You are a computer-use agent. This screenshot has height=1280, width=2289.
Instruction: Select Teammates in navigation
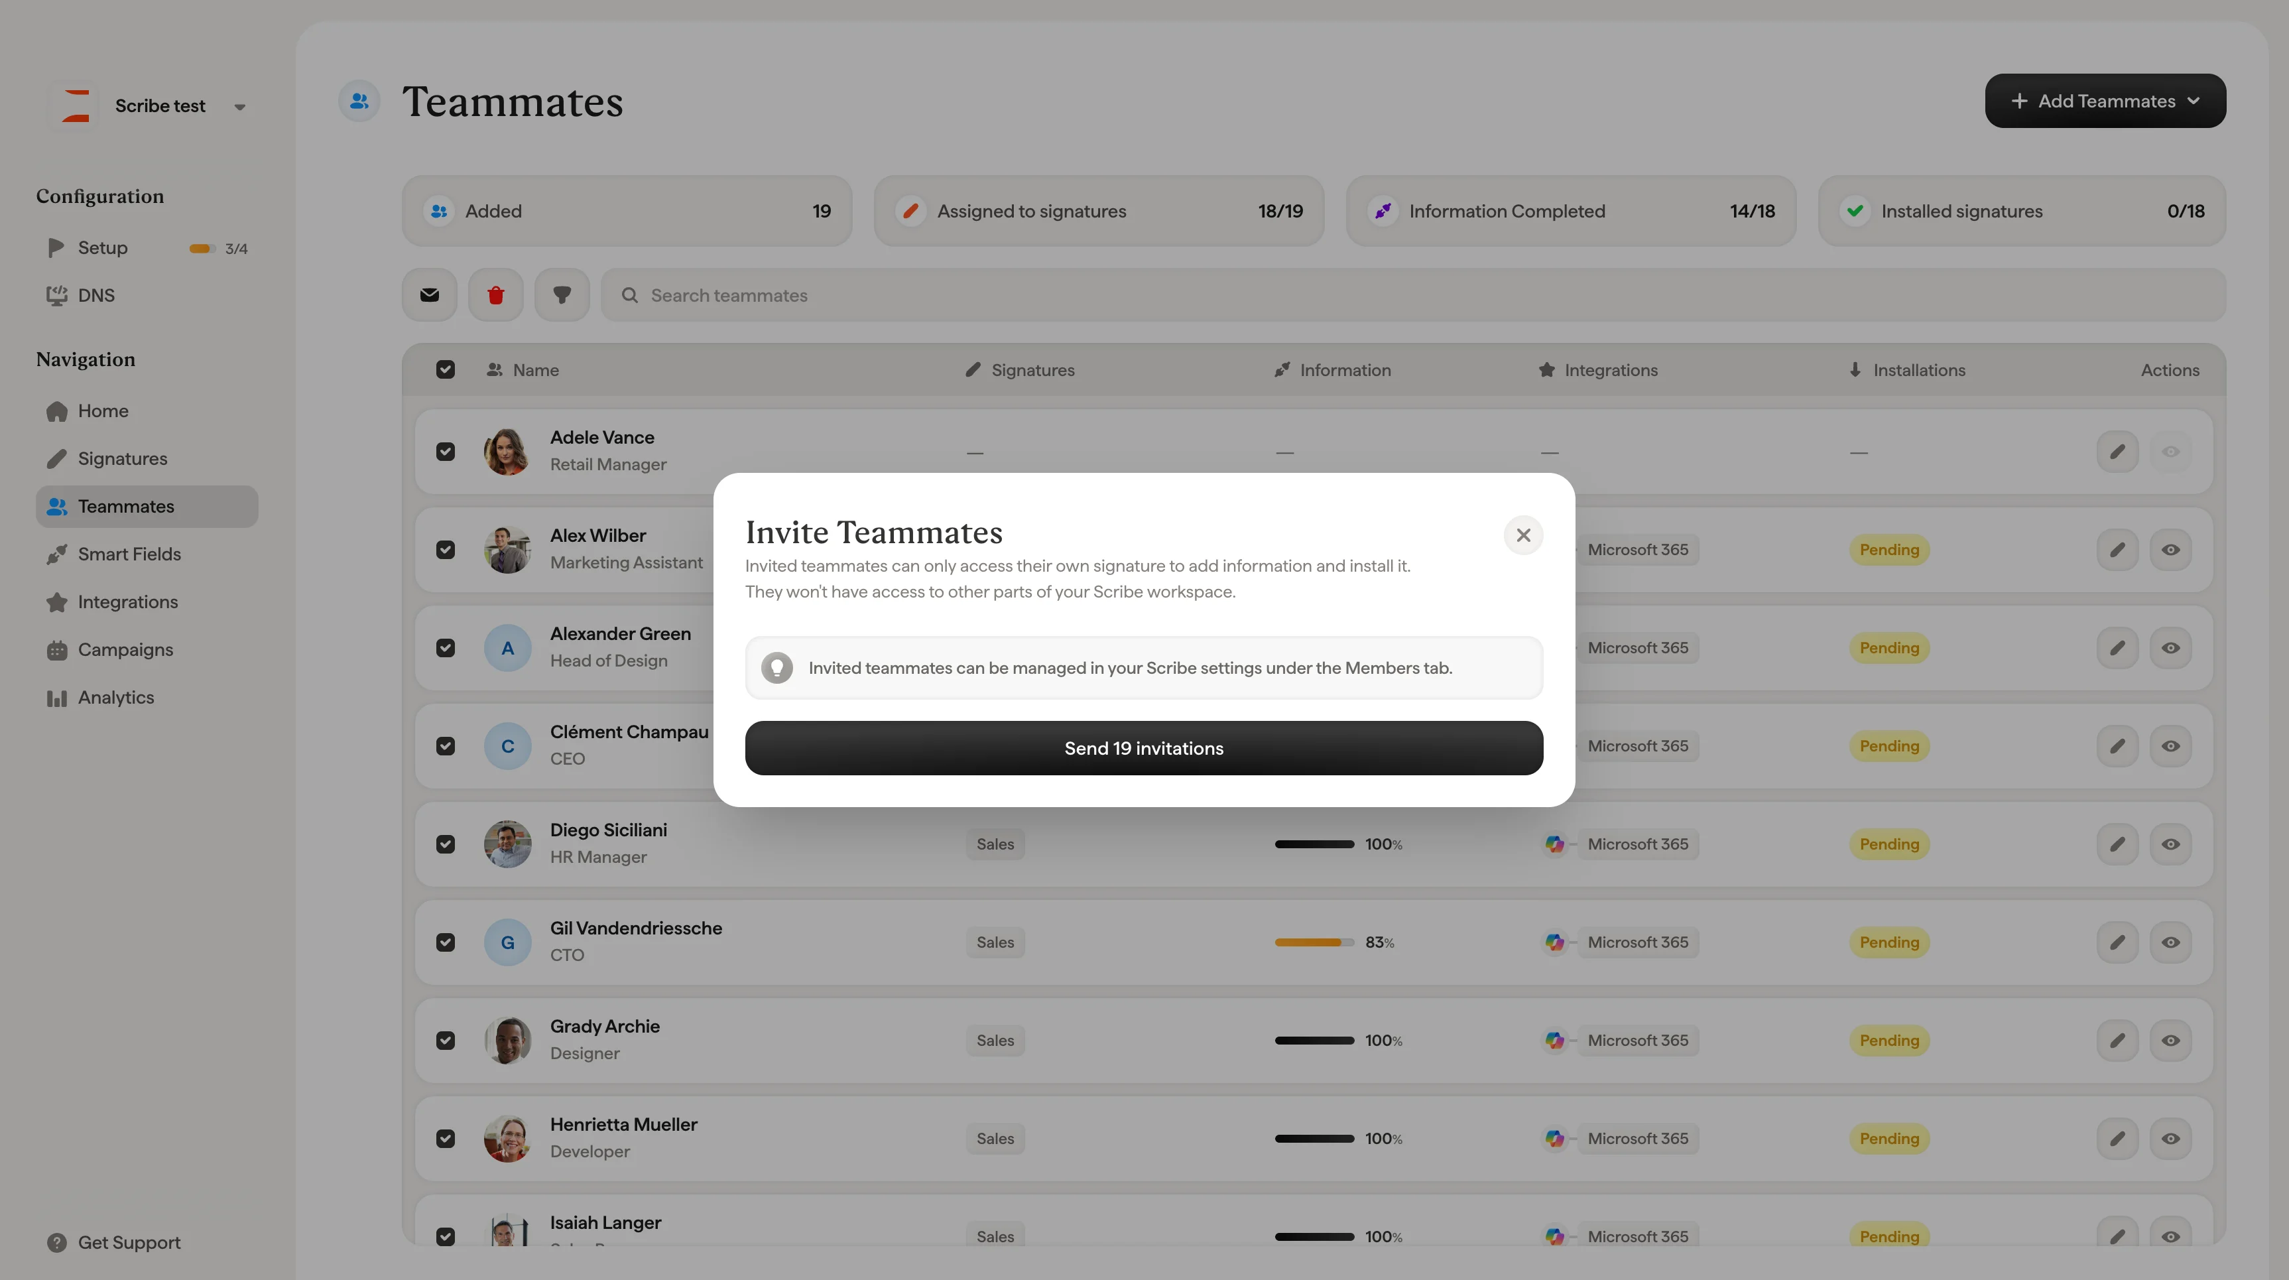pyautogui.click(x=147, y=507)
